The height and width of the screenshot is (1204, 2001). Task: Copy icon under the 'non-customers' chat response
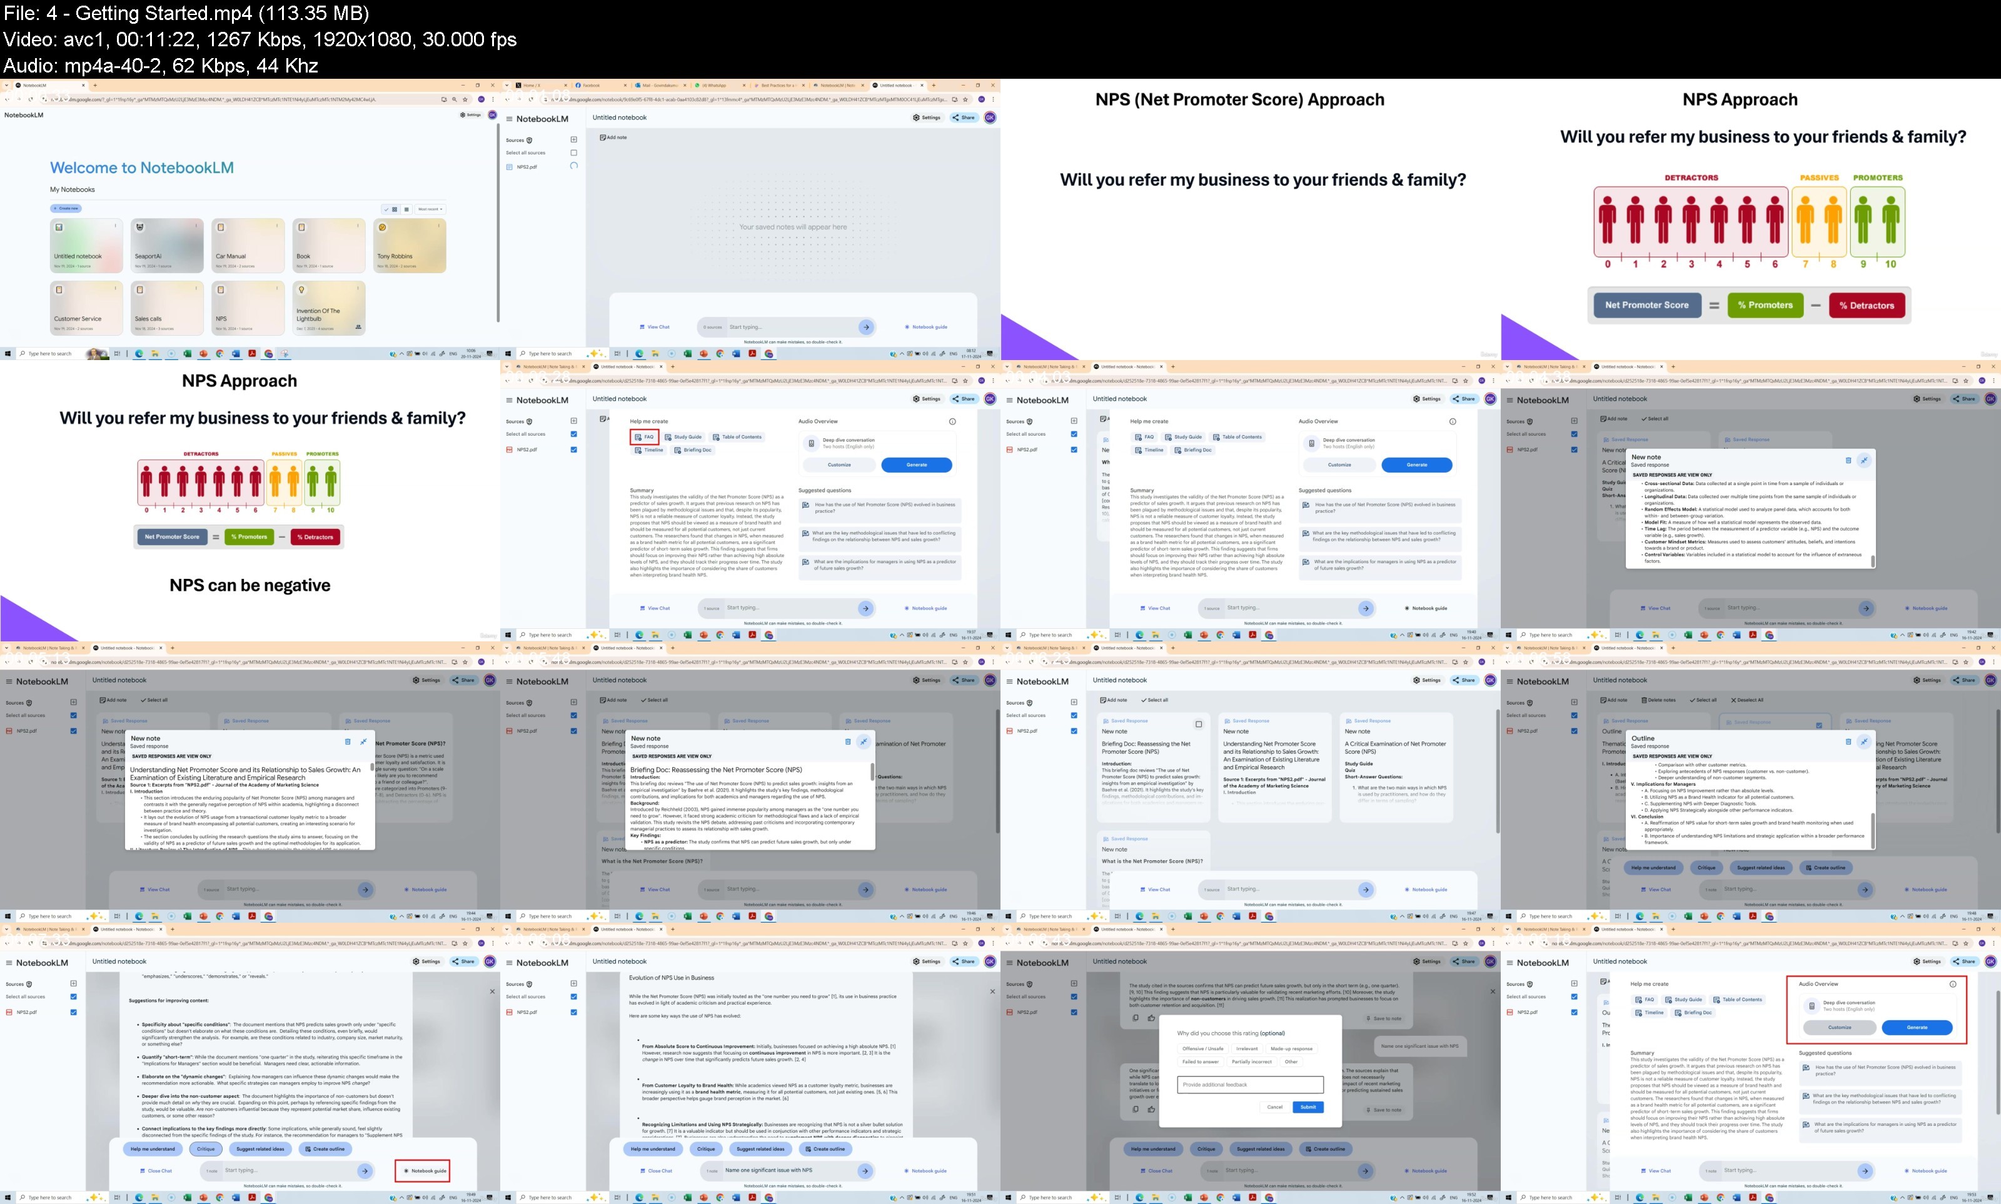[x=1135, y=1018]
